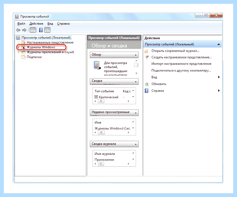Expand the Критический plus box
The width and height of the screenshot is (237, 197).
point(96,97)
